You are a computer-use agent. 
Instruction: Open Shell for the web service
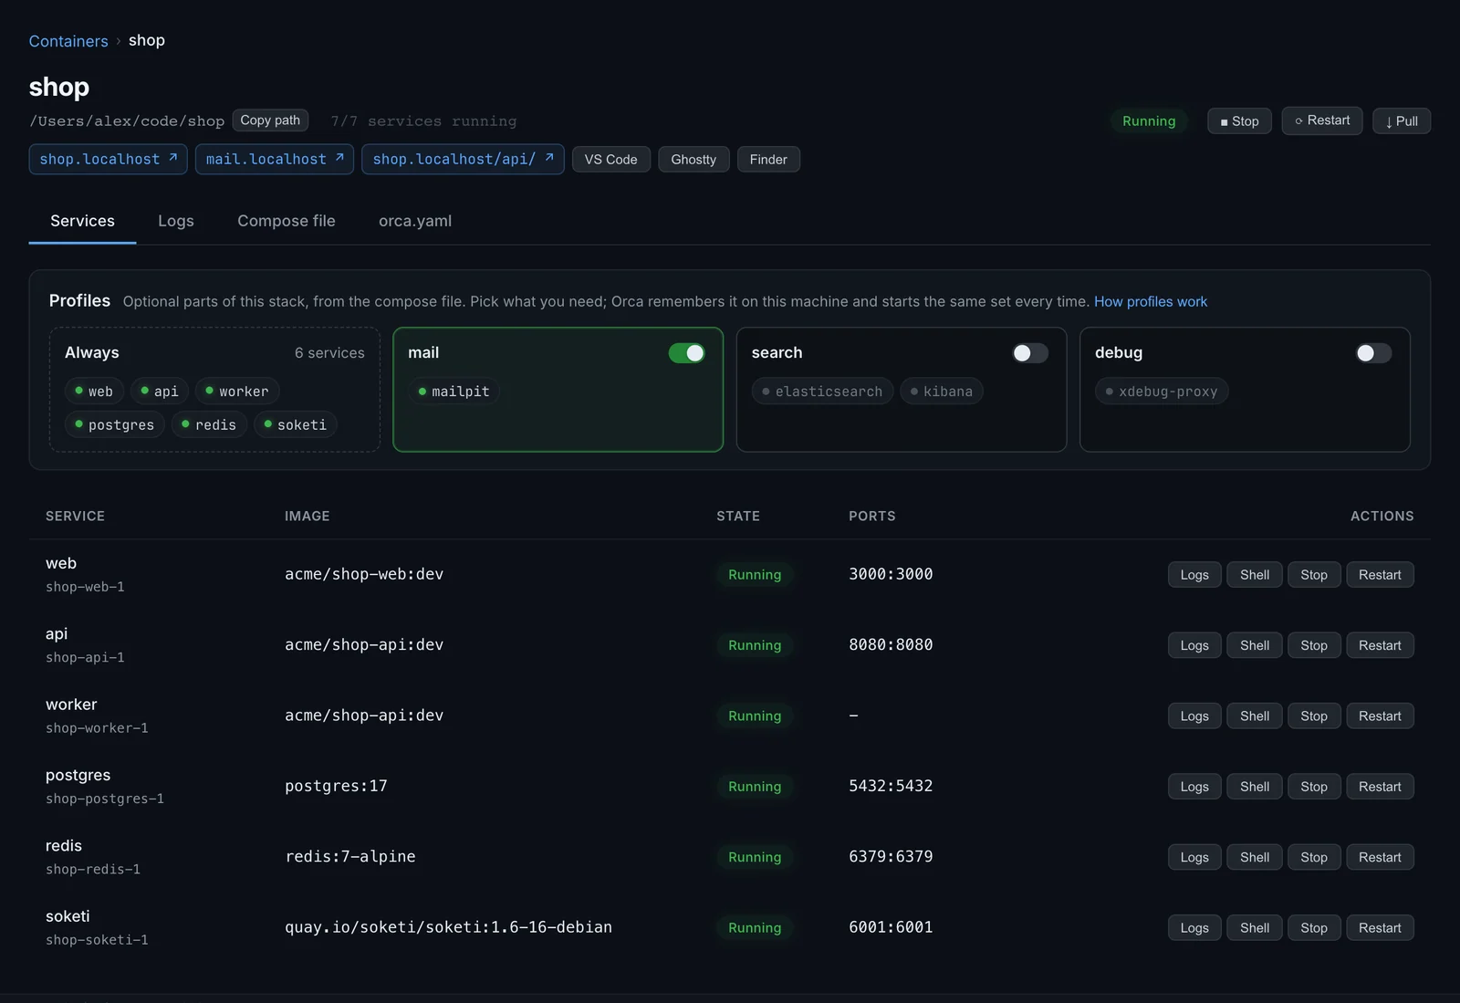pos(1255,575)
